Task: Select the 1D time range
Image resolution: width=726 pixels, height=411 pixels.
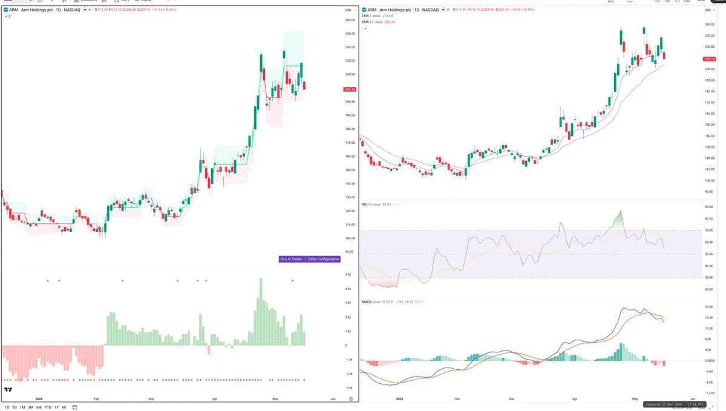Action: coord(6,407)
